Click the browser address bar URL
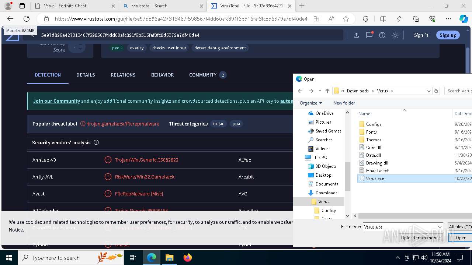The image size is (472, 265). pyautogui.click(x=181, y=19)
